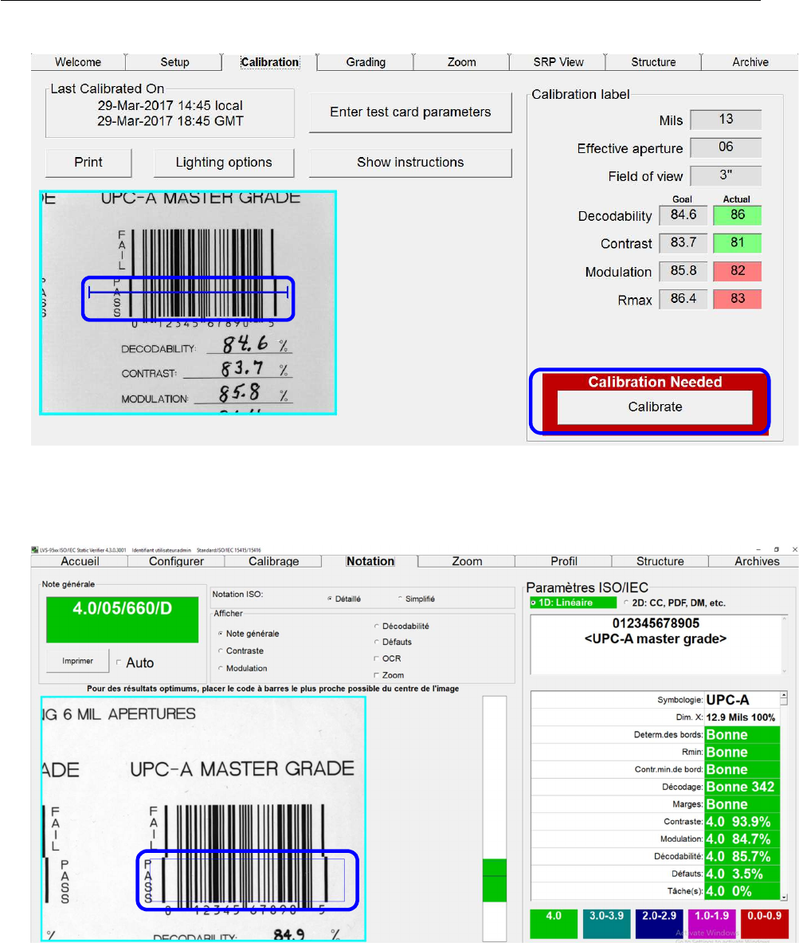
Task: Open Structure tab in the upper window
Action: tap(653, 62)
